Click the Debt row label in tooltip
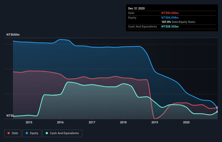This screenshot has width=222, height=142. pos(131,13)
